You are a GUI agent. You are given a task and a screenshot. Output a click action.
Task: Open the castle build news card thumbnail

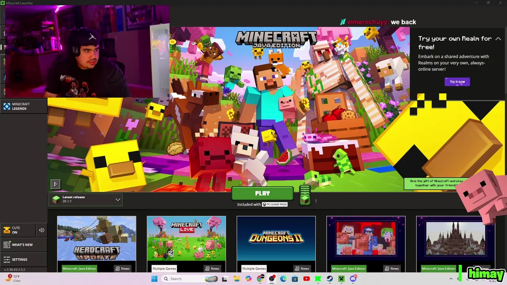pyautogui.click(x=456, y=238)
